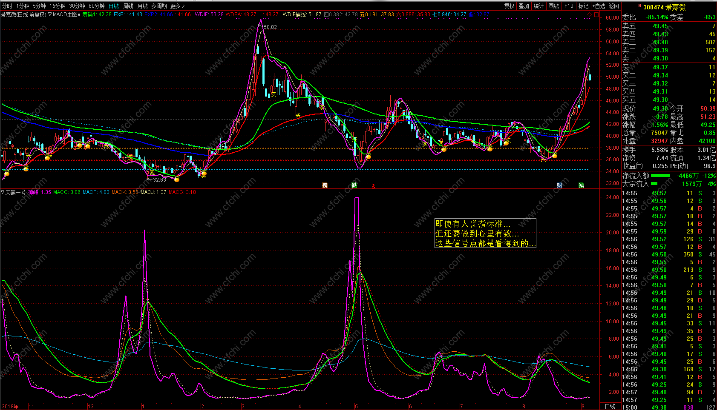The height and width of the screenshot is (410, 717).
Task: Select the 60分钟 period tab
Action: (x=96, y=6)
